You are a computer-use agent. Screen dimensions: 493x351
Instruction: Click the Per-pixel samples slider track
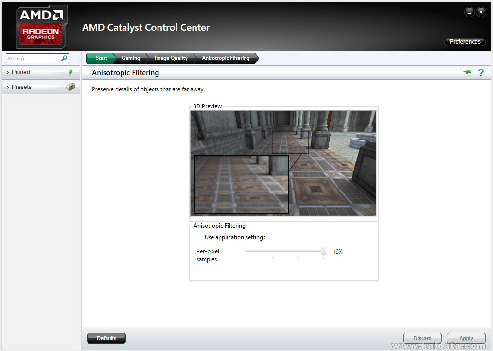(x=283, y=251)
